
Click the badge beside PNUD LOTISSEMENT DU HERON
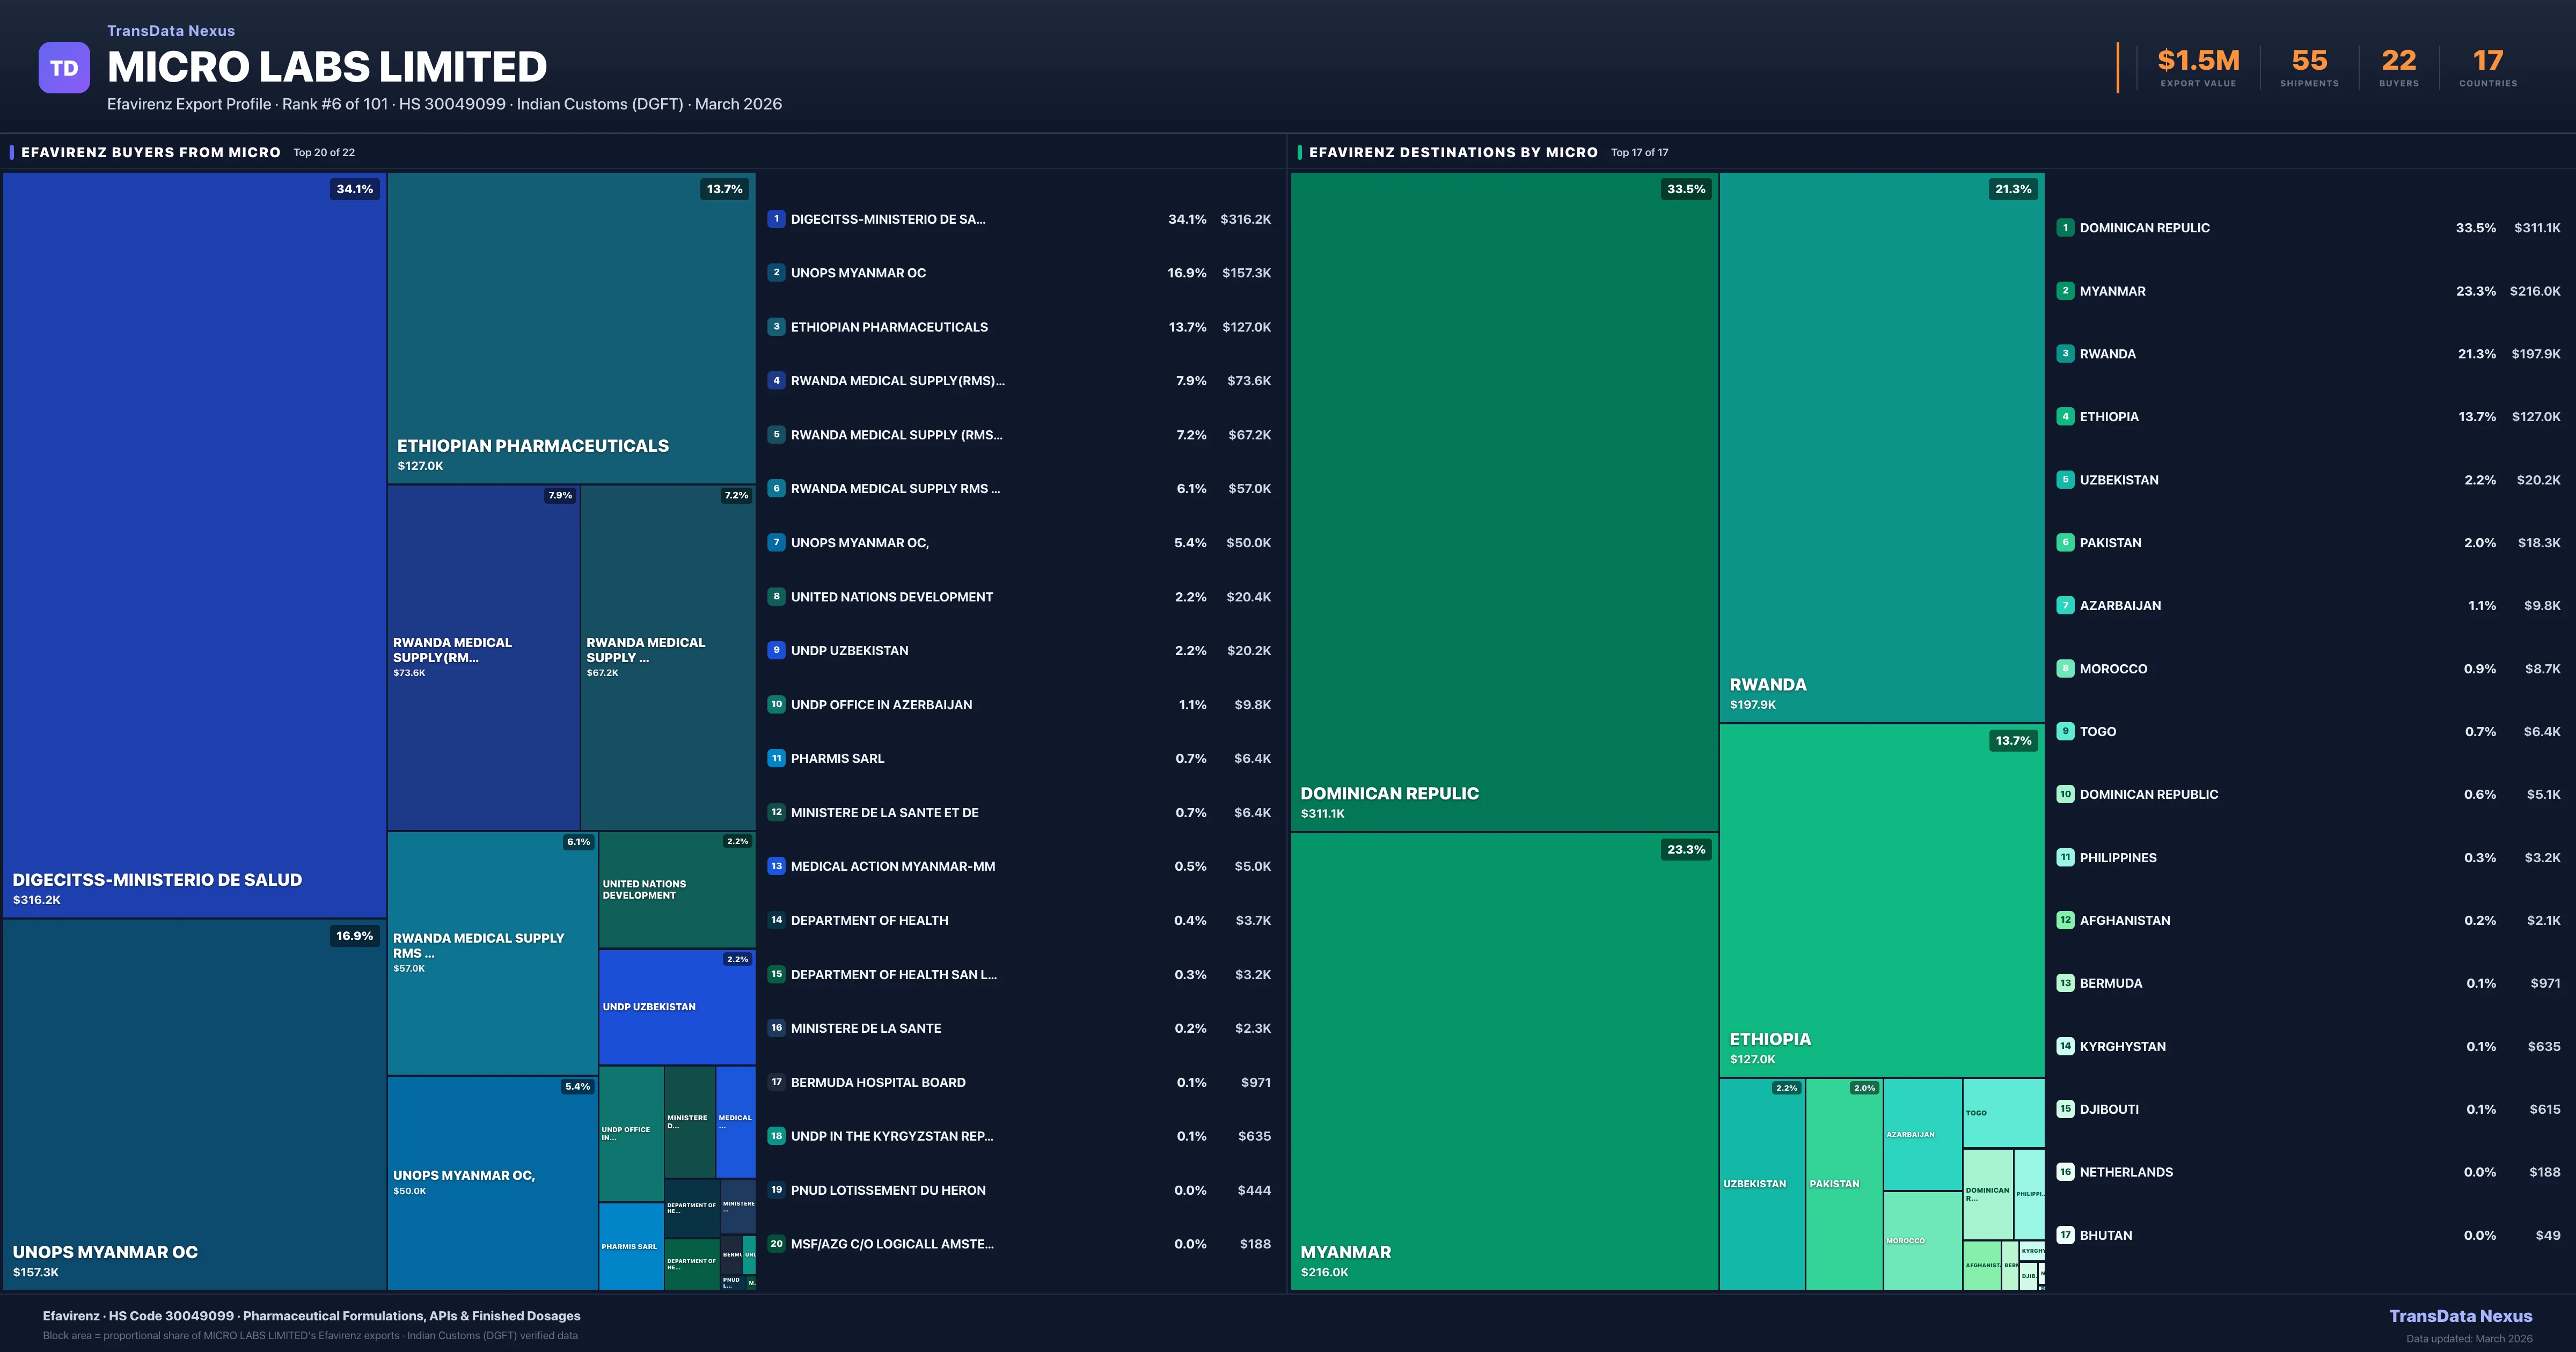776,1190
